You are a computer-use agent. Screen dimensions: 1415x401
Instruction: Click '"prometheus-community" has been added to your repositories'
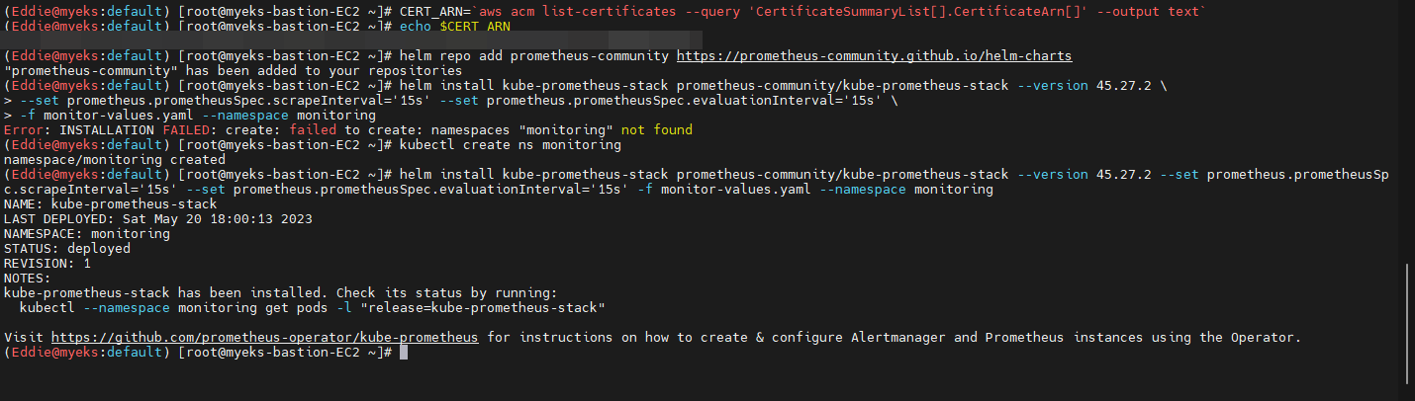pyautogui.click(x=234, y=71)
